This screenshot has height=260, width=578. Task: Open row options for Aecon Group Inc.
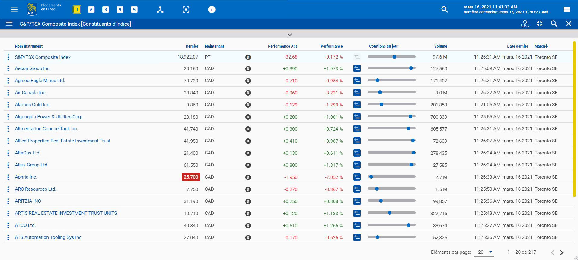[8, 68]
